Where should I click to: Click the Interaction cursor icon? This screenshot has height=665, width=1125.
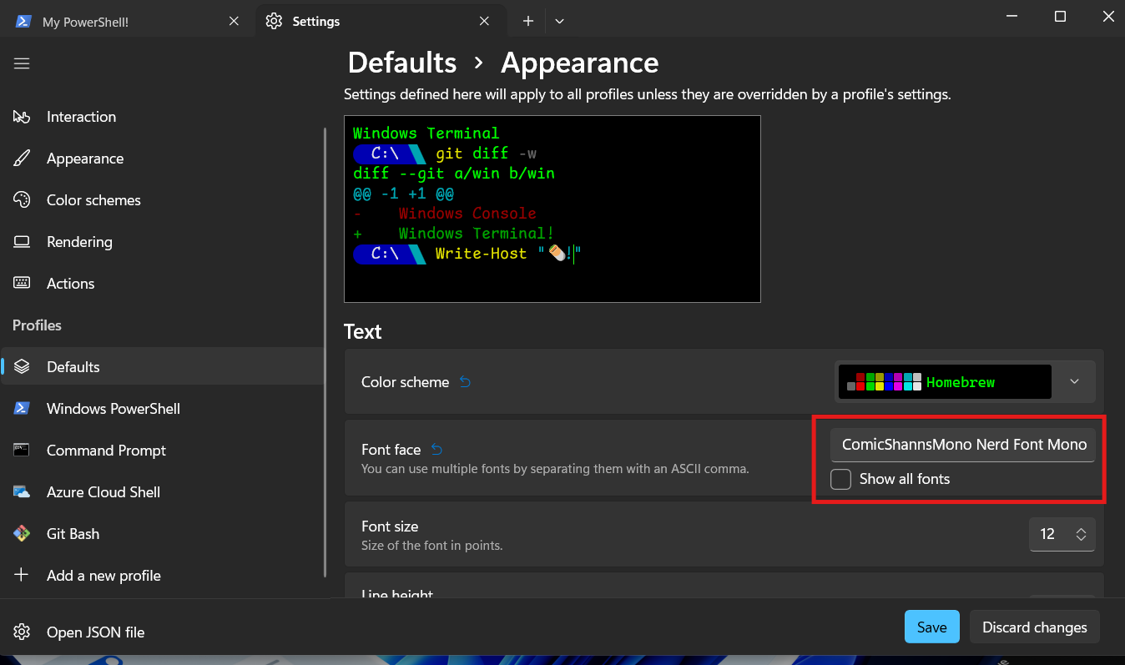(x=22, y=117)
